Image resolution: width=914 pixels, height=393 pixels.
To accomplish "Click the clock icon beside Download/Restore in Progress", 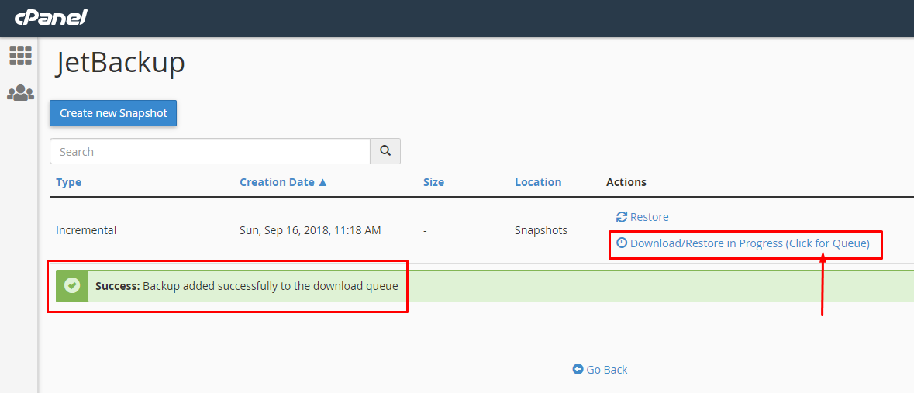I will 622,243.
